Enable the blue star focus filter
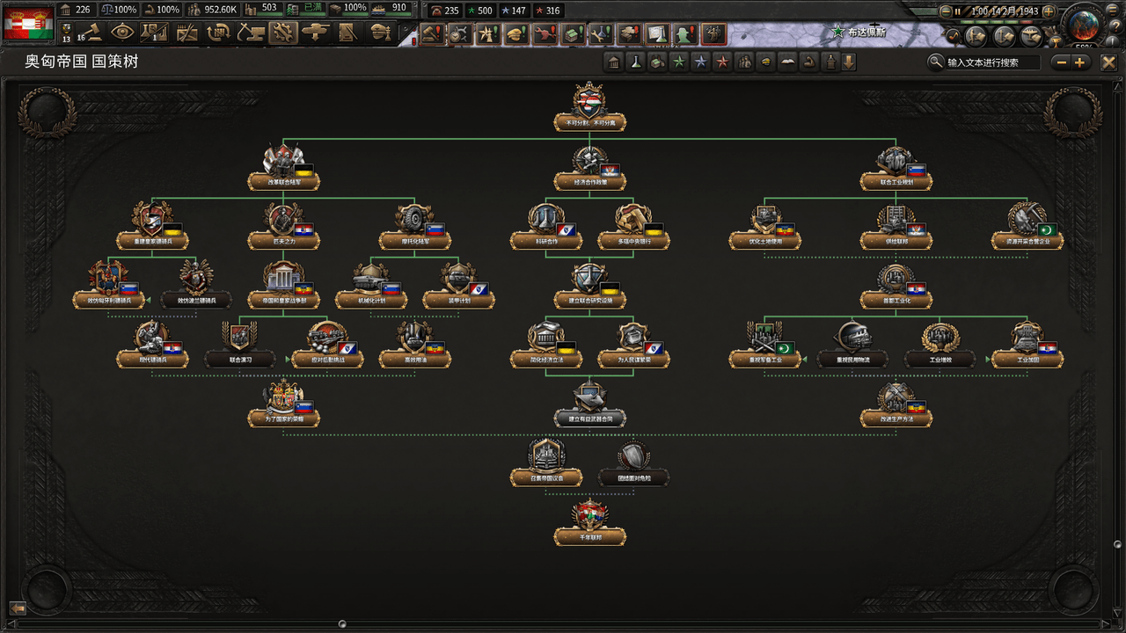 (x=700, y=62)
